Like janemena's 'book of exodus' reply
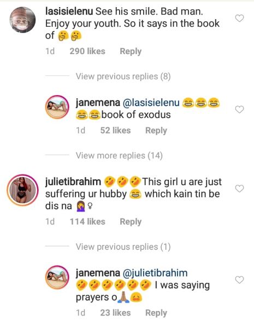Viewport: 254px width, 323px height. pos(239,109)
